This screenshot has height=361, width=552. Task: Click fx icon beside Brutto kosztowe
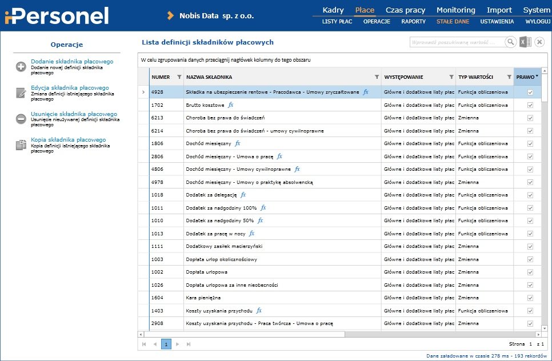(231, 105)
